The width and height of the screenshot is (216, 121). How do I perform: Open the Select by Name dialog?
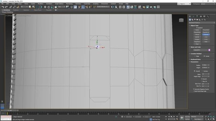coord(33,7)
